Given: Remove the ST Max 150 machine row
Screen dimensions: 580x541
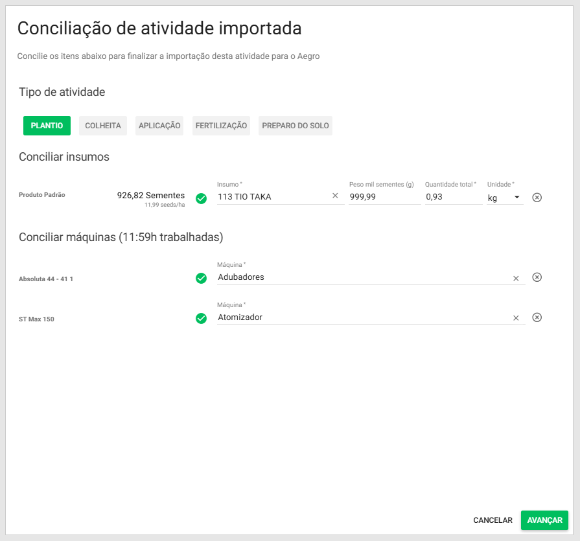Looking at the screenshot, I should (537, 317).
